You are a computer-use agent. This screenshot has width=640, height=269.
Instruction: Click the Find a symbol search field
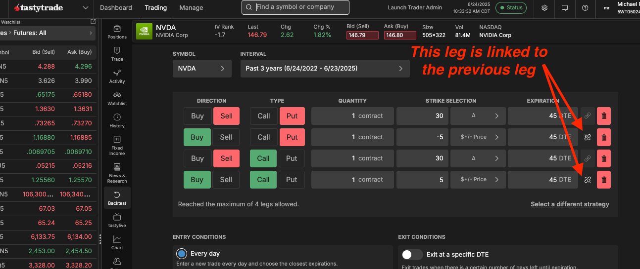295,7
